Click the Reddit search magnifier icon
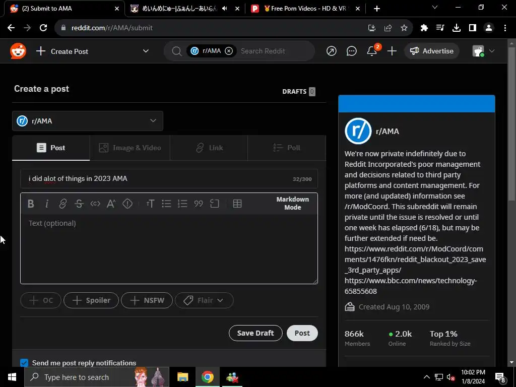Screen dimensions: 516x387 coord(177,51)
